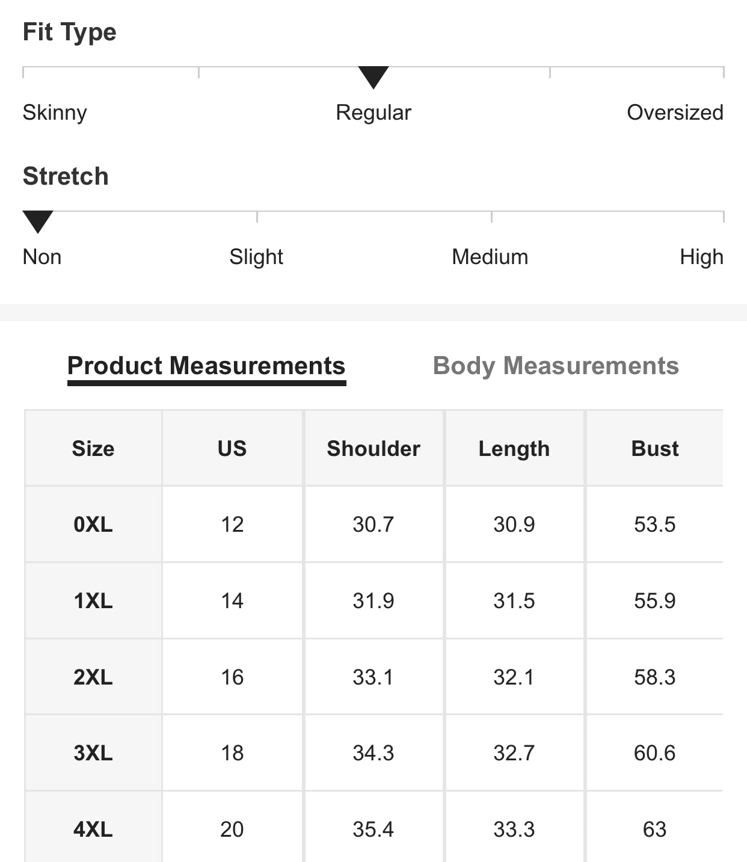Switch to the Body Measurements tab

tap(556, 366)
